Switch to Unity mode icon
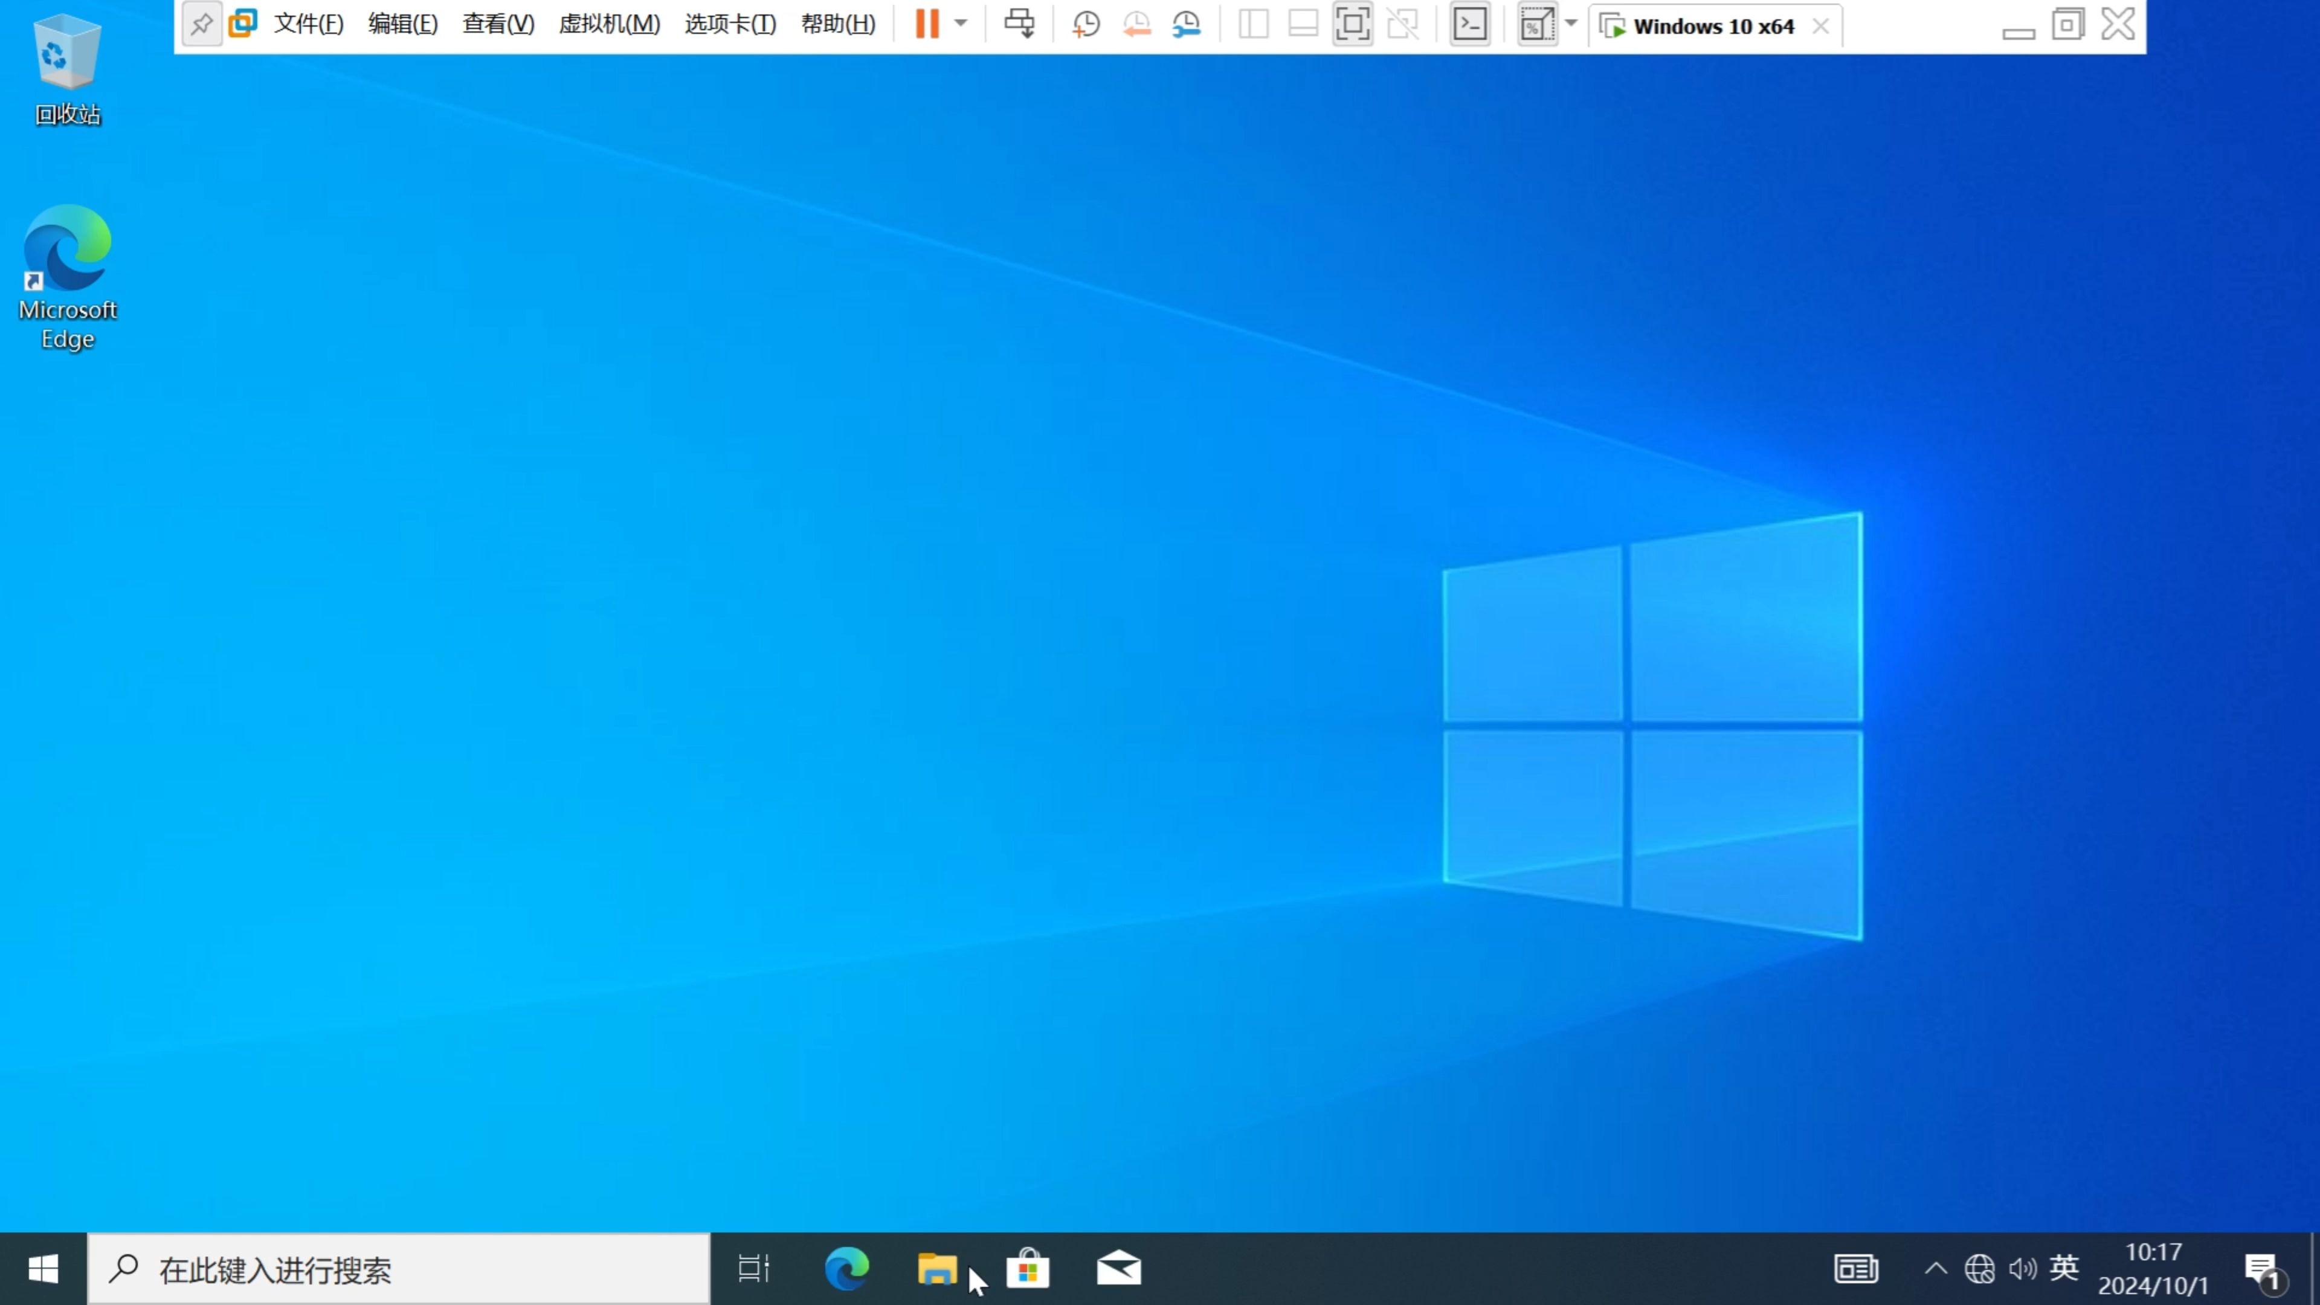 tap(1403, 24)
